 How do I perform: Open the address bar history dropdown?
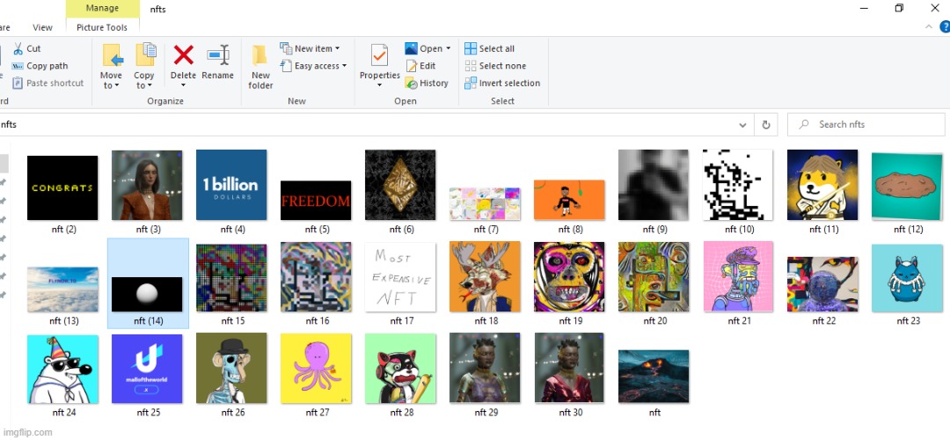tap(742, 125)
